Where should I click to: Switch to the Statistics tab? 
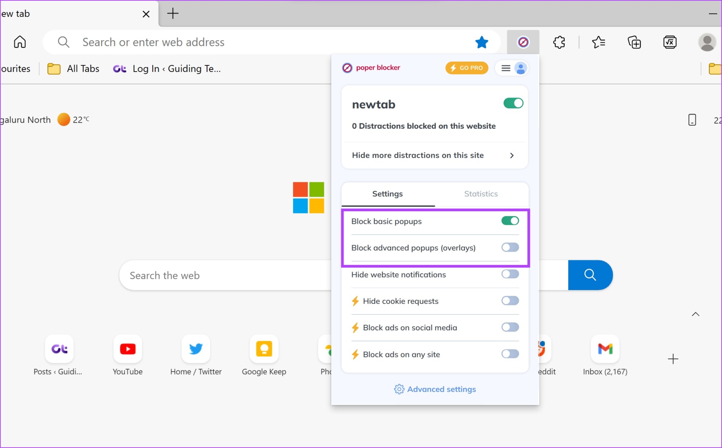point(481,194)
